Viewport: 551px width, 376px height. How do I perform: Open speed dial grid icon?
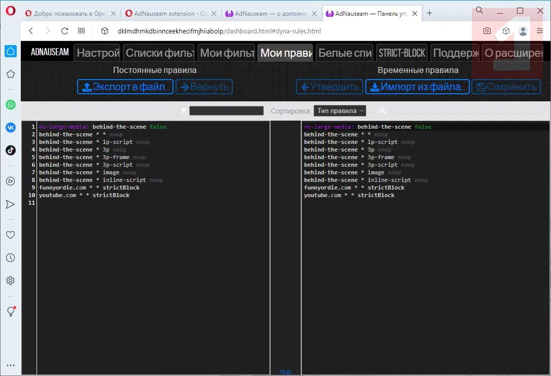pyautogui.click(x=82, y=31)
